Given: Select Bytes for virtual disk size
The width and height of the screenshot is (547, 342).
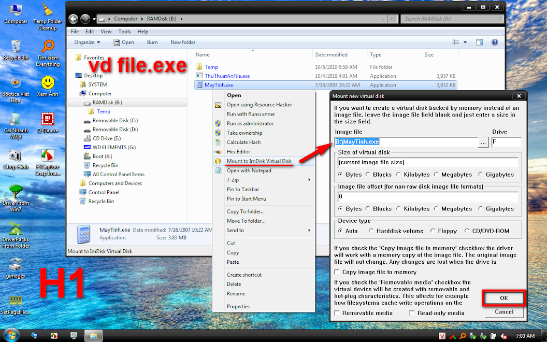Looking at the screenshot, I should click(x=340, y=175).
